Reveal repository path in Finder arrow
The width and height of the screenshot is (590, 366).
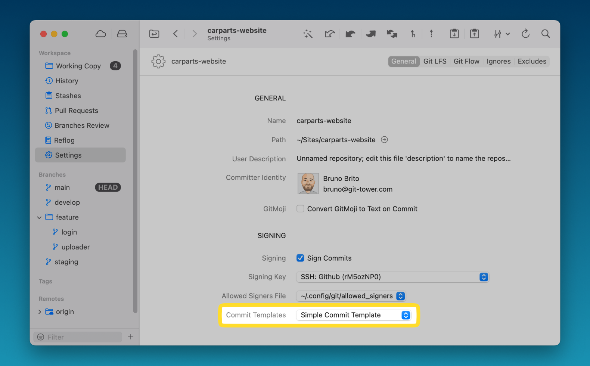click(x=384, y=140)
